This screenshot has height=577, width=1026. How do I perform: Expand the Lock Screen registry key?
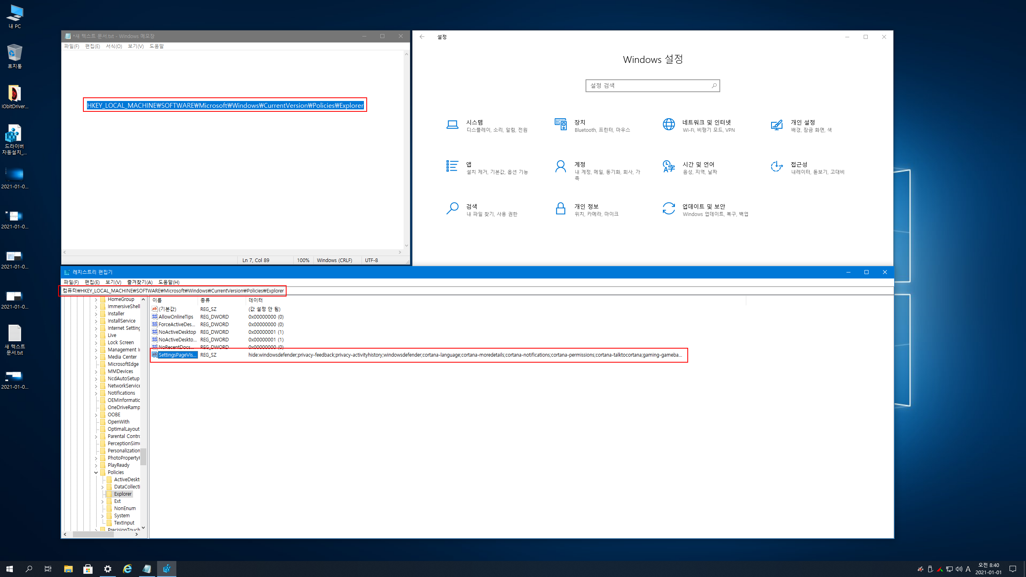click(x=96, y=343)
